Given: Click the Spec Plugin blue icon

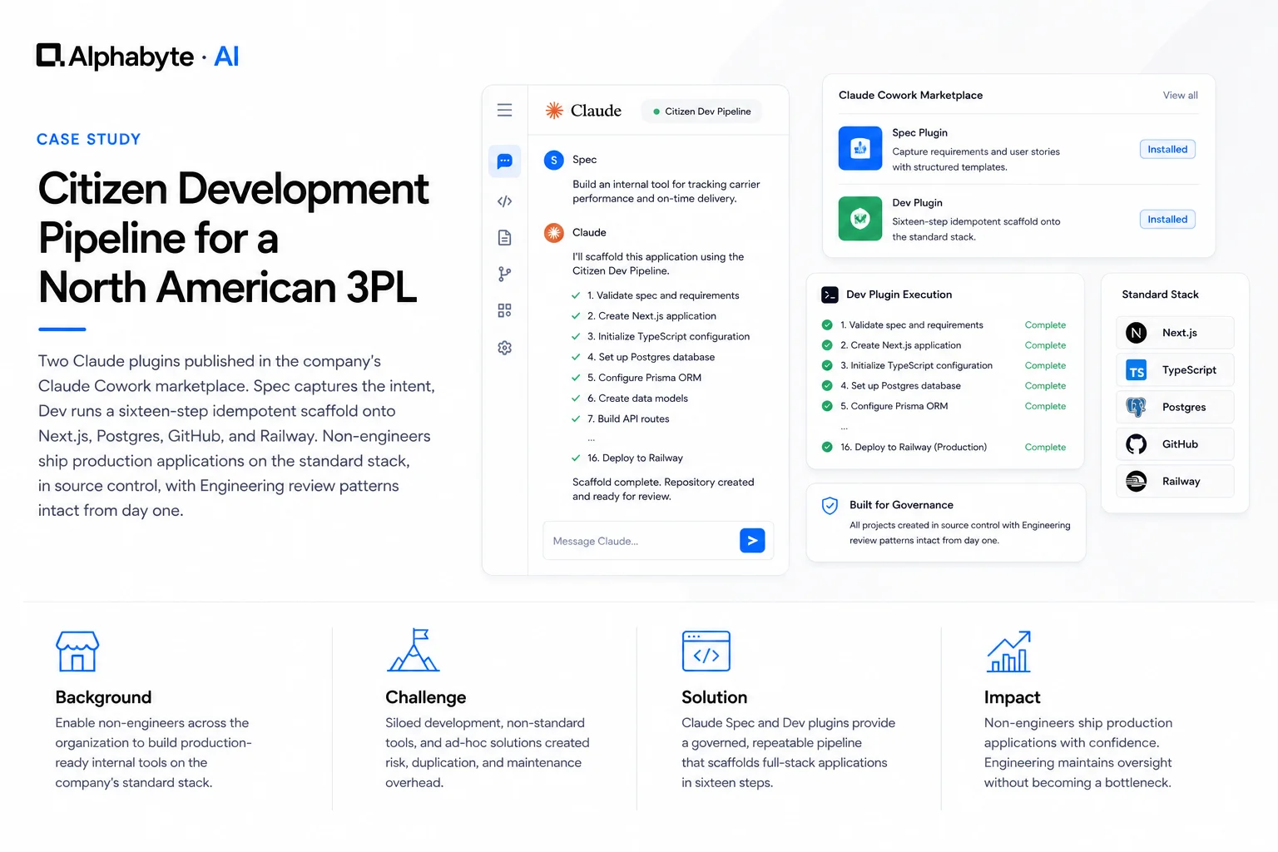Looking at the screenshot, I should pyautogui.click(x=860, y=148).
